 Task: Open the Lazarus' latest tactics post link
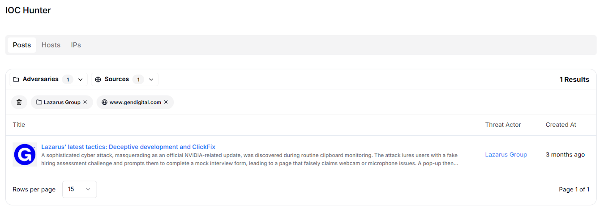click(128, 147)
